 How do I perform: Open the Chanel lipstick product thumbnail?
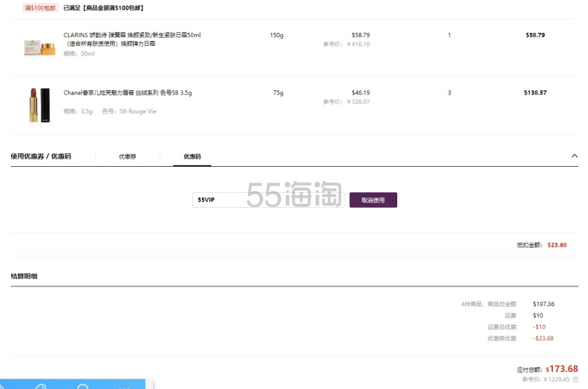40,105
